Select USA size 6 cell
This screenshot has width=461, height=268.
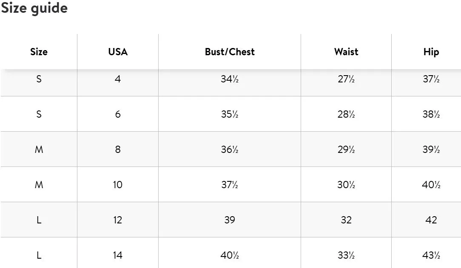click(118, 114)
